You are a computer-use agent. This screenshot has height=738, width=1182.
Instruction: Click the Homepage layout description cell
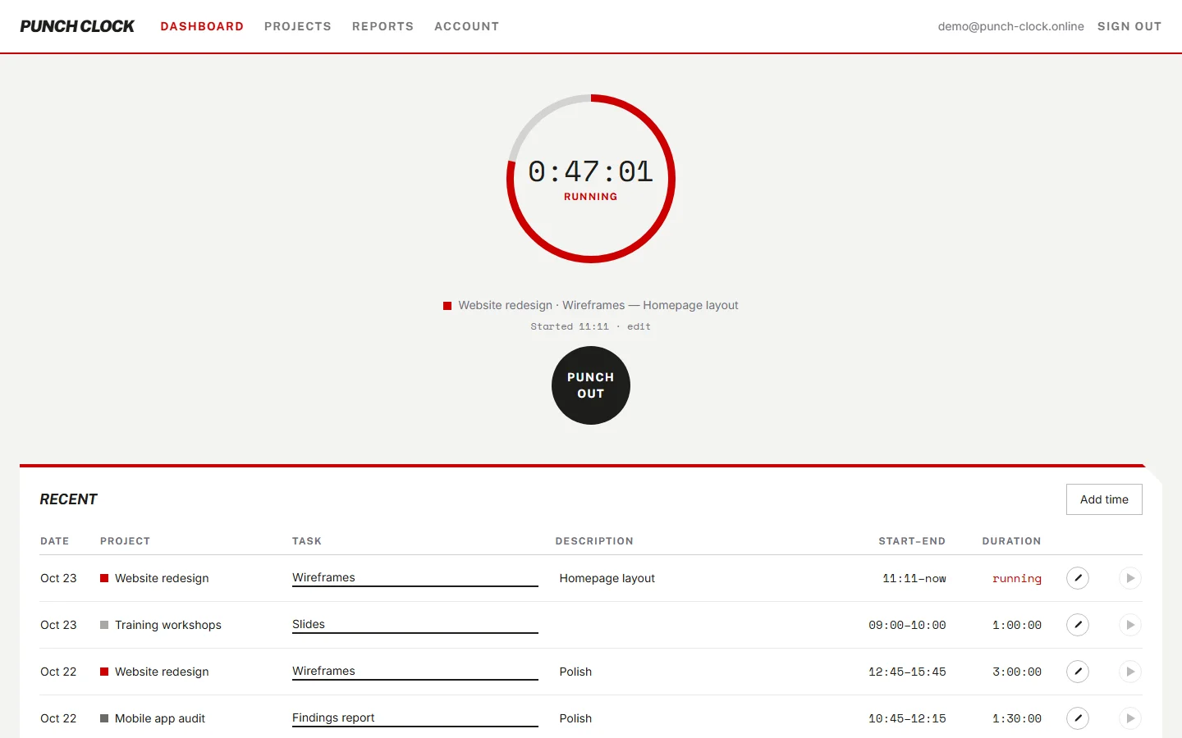point(607,578)
